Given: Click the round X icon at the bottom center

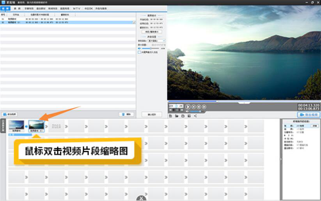Looking at the screenshot, I should 141,198.
